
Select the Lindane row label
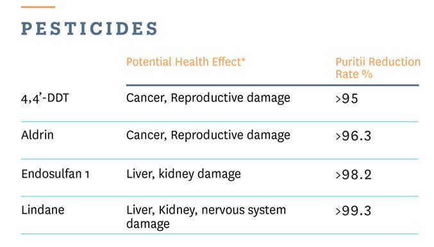click(x=43, y=210)
